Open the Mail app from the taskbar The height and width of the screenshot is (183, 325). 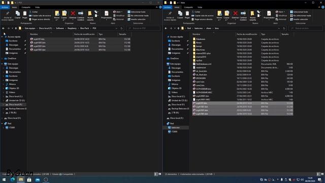[38, 179]
